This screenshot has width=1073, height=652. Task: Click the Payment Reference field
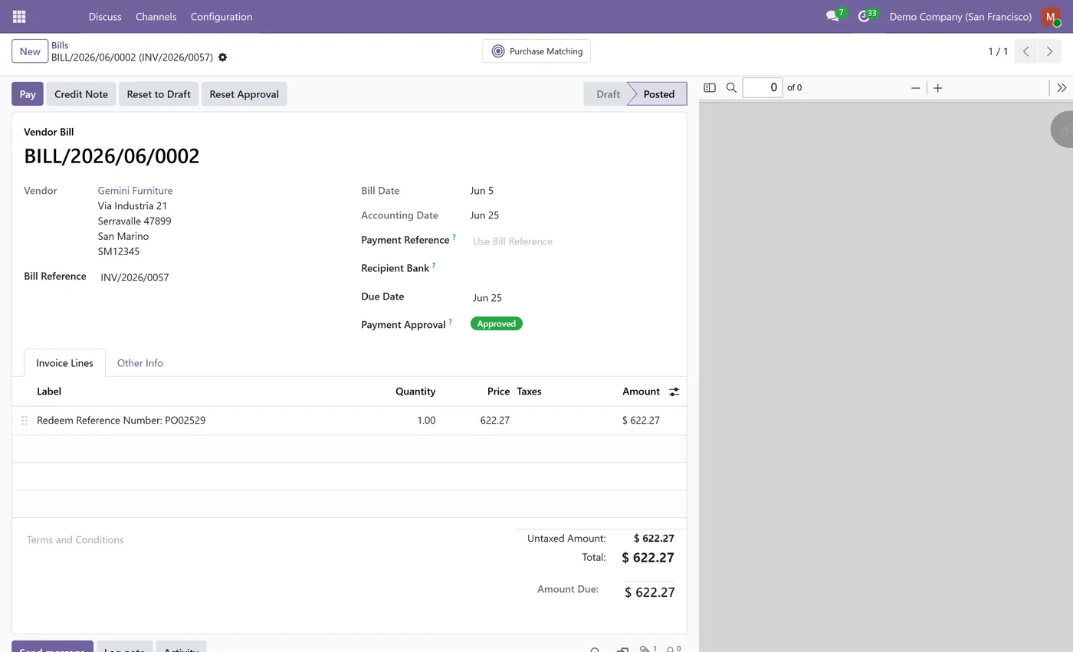click(573, 241)
